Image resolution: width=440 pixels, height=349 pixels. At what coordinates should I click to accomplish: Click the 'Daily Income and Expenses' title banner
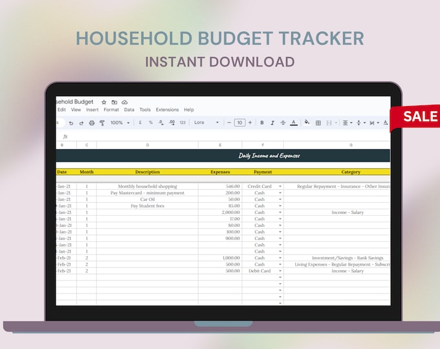[223, 156]
